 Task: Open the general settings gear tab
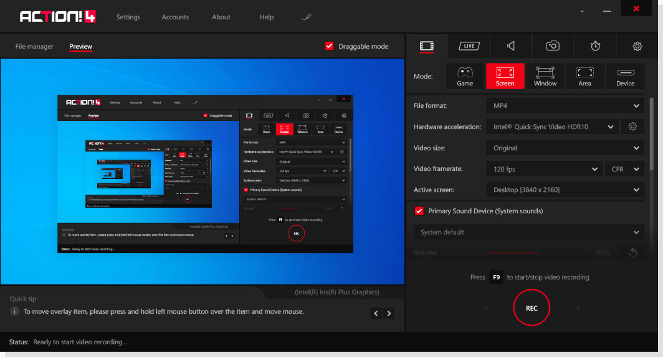637,46
